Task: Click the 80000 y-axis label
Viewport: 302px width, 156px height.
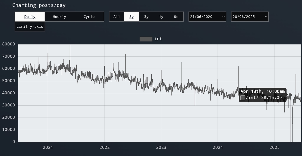Action: point(8,44)
